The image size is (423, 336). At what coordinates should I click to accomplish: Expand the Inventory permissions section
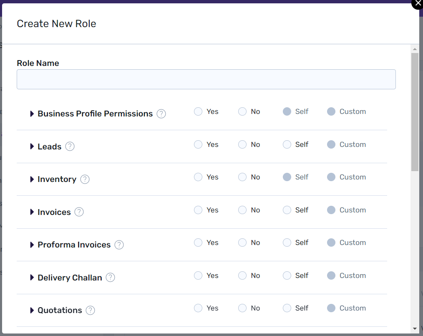[x=32, y=179]
